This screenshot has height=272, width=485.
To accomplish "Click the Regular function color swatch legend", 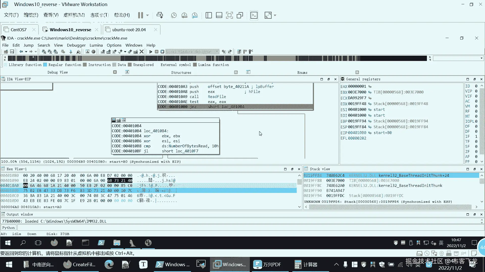I will pyautogui.click(x=45, y=65).
